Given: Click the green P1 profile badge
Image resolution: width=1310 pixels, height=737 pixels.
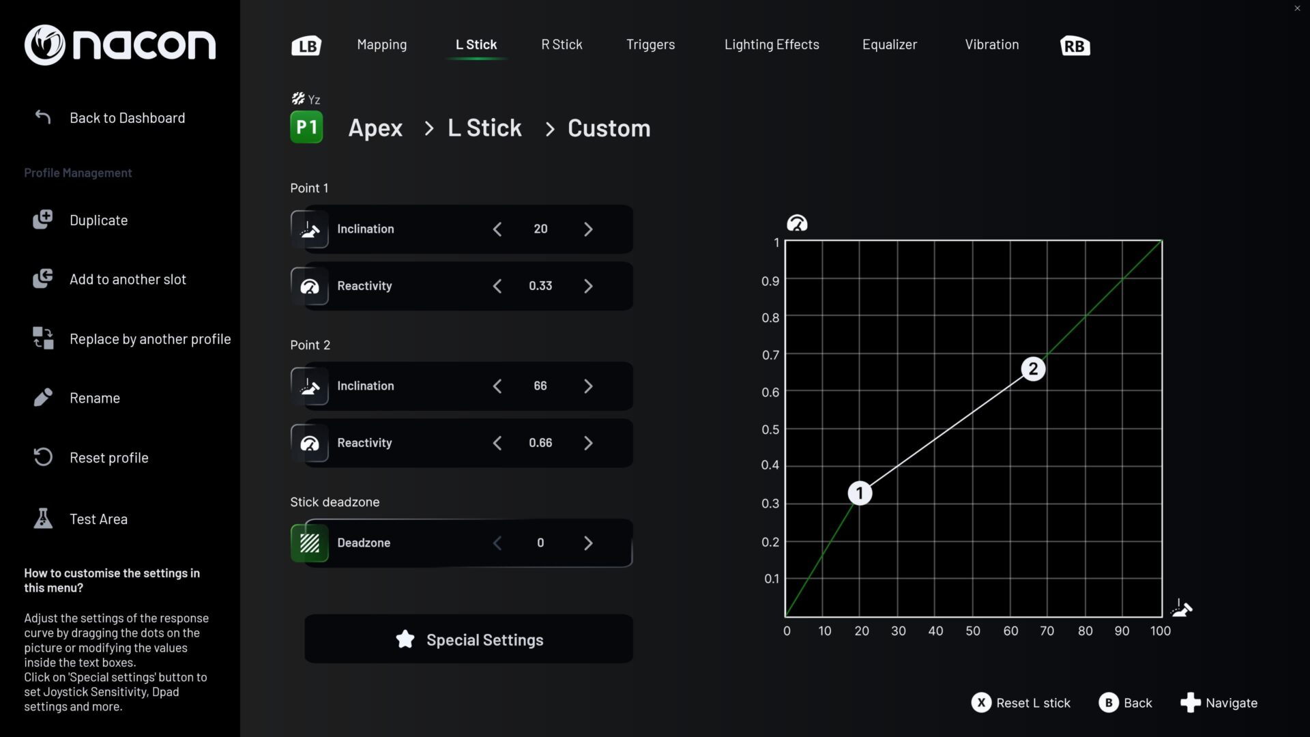Looking at the screenshot, I should pos(306,128).
